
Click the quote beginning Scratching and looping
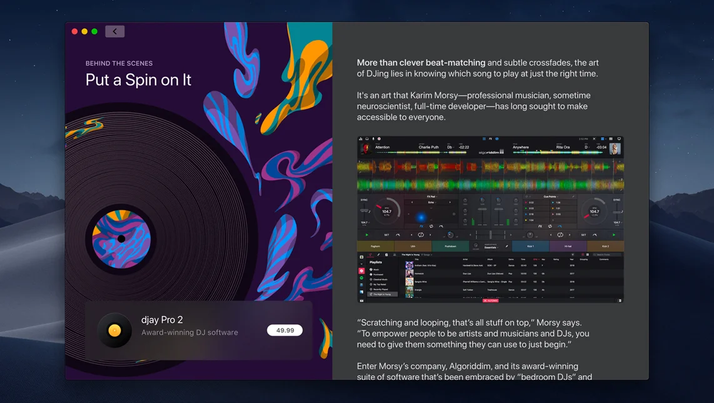[473, 334]
